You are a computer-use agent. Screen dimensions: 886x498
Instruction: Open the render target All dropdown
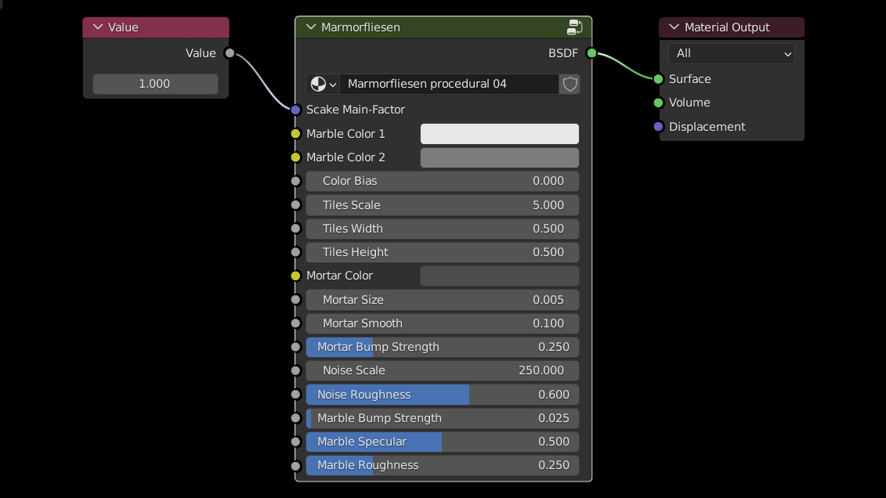[x=731, y=53]
